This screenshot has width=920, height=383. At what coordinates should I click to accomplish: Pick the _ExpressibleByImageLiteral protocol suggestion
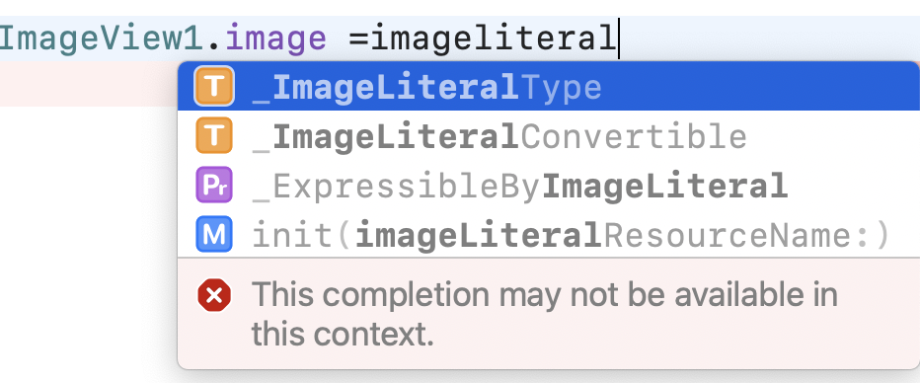coord(549,185)
